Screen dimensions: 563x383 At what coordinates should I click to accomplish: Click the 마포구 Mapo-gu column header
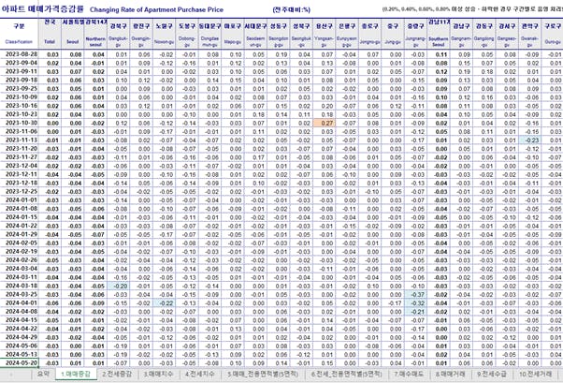coord(232,34)
